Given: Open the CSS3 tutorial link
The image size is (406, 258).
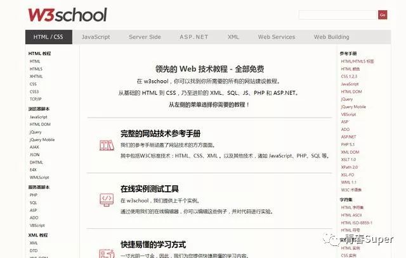Looking at the screenshot, I should coord(34,92).
